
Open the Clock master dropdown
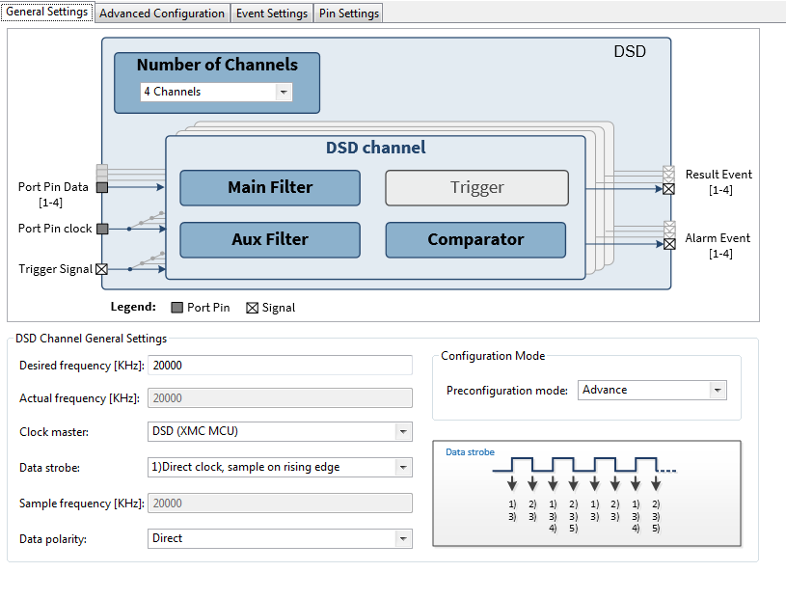click(x=402, y=431)
